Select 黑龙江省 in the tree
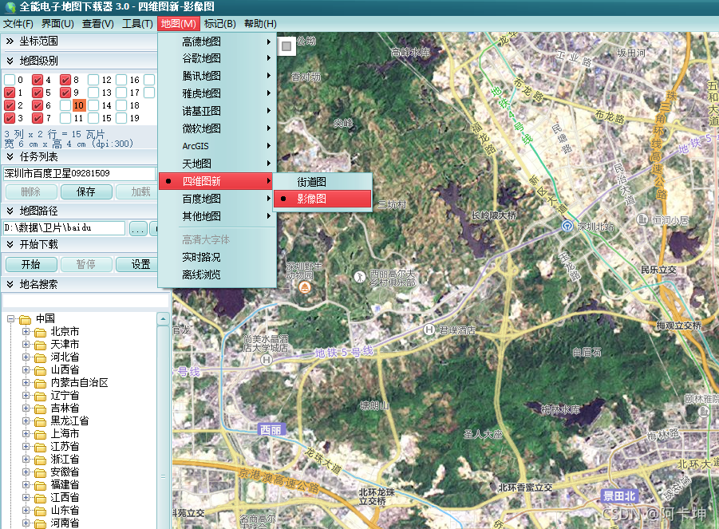This screenshot has width=719, height=529. click(69, 420)
